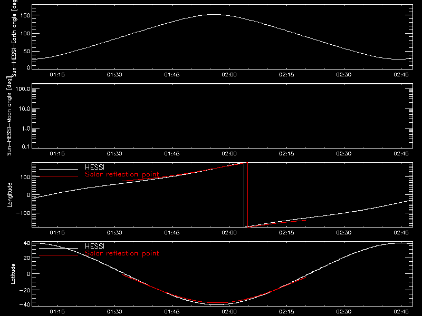Viewport: 422px width, 316px height.
Task: Click the -20 tick on the Latitude axis
Action: click(x=25, y=290)
